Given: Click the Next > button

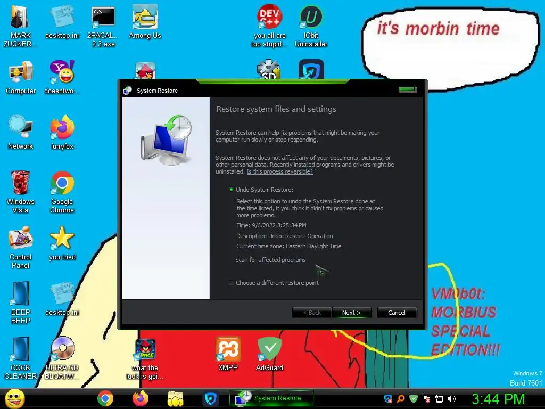Looking at the screenshot, I should tap(352, 313).
